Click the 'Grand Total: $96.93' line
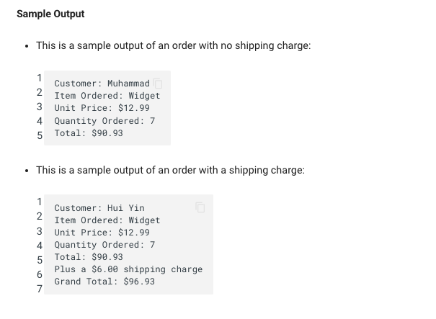The image size is (436, 319). [x=104, y=282]
